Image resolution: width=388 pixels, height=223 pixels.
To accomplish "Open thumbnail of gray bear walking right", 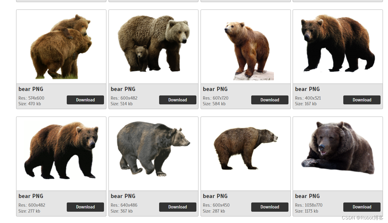I will pyautogui.click(x=153, y=154).
